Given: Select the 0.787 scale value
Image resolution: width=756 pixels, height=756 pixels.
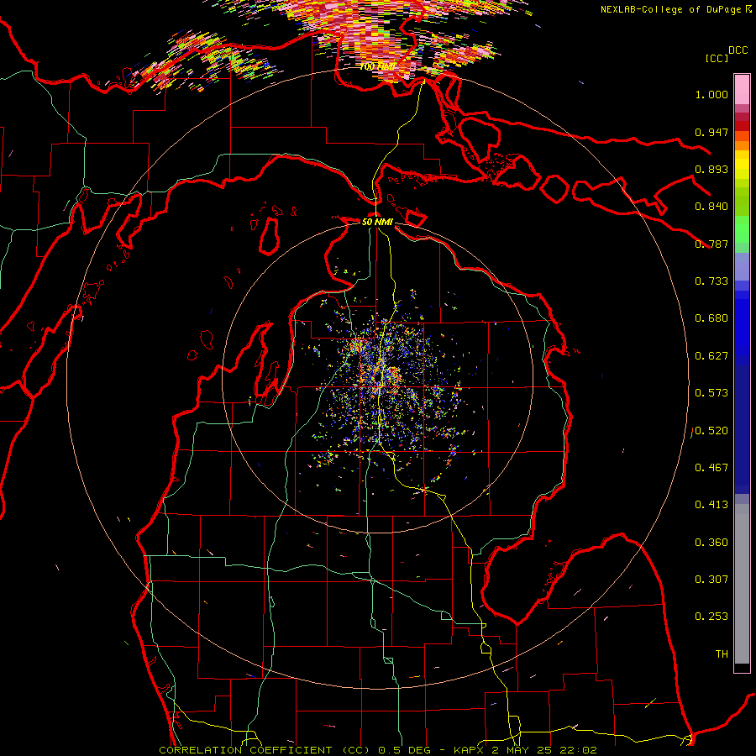Looking at the screenshot, I should click(711, 244).
